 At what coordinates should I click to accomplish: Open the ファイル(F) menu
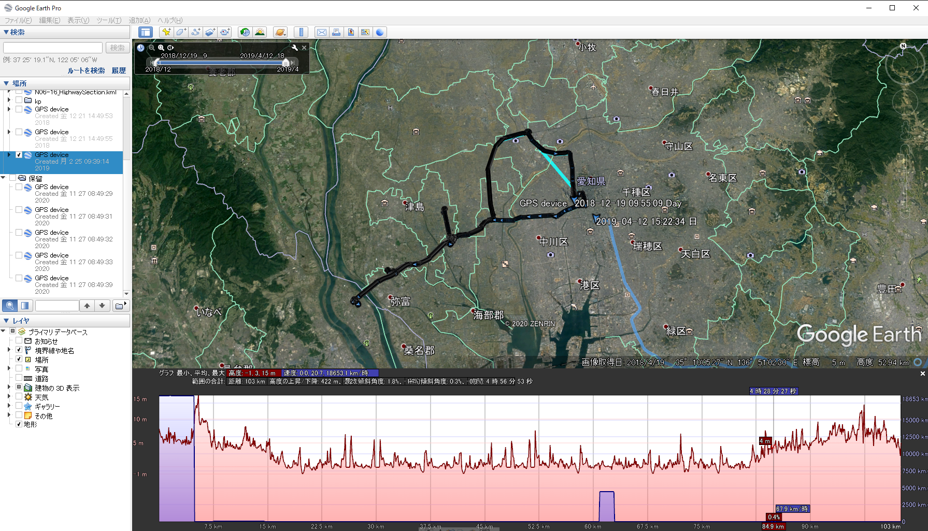click(18, 20)
